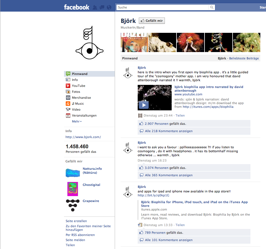Click the orange Music note icon
Image resolution: width=266 pixels, height=249 pixels.
(68, 104)
